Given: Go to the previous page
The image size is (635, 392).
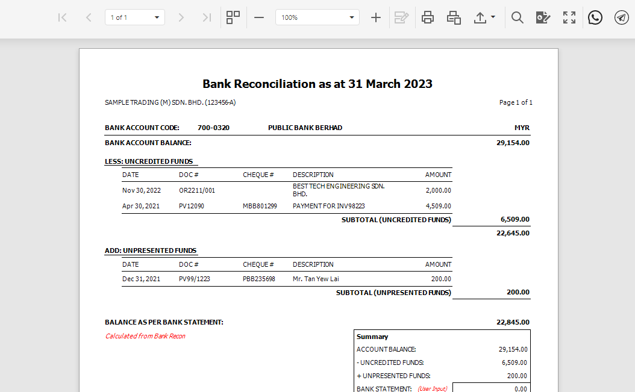Looking at the screenshot, I should click(x=89, y=17).
